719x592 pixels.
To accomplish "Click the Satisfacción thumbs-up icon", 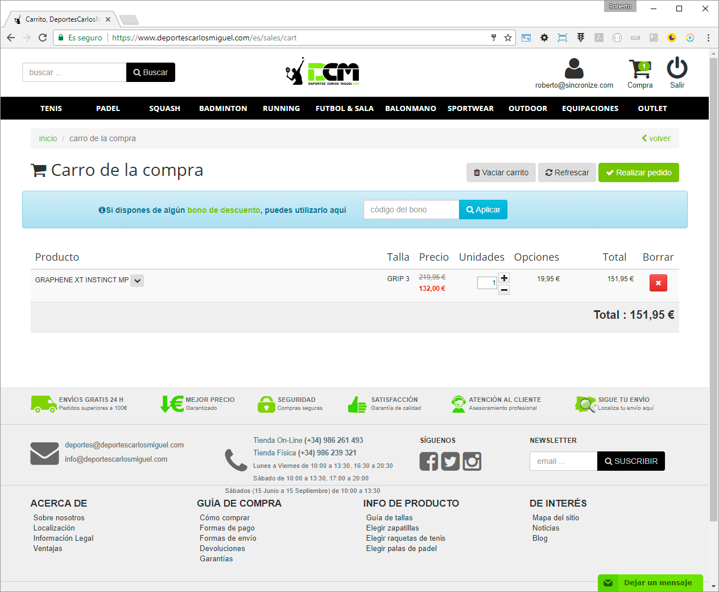I will (357, 404).
